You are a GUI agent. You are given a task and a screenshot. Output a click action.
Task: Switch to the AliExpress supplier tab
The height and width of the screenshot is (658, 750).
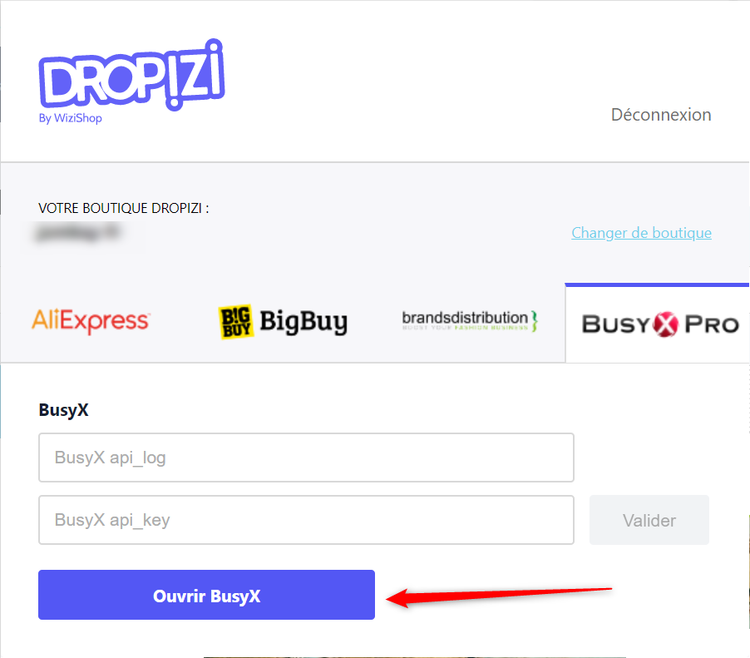tap(91, 320)
